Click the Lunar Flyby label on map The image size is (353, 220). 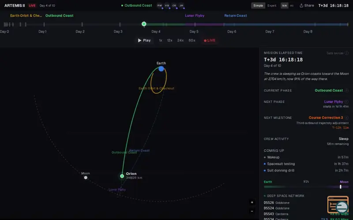117,190
